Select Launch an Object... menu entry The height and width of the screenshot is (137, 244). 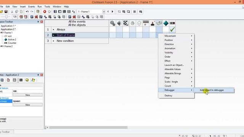[176, 65]
